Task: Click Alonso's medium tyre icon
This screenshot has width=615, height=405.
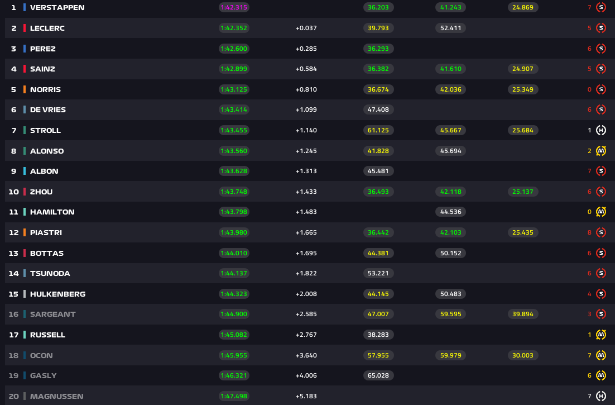Action: tap(600, 151)
